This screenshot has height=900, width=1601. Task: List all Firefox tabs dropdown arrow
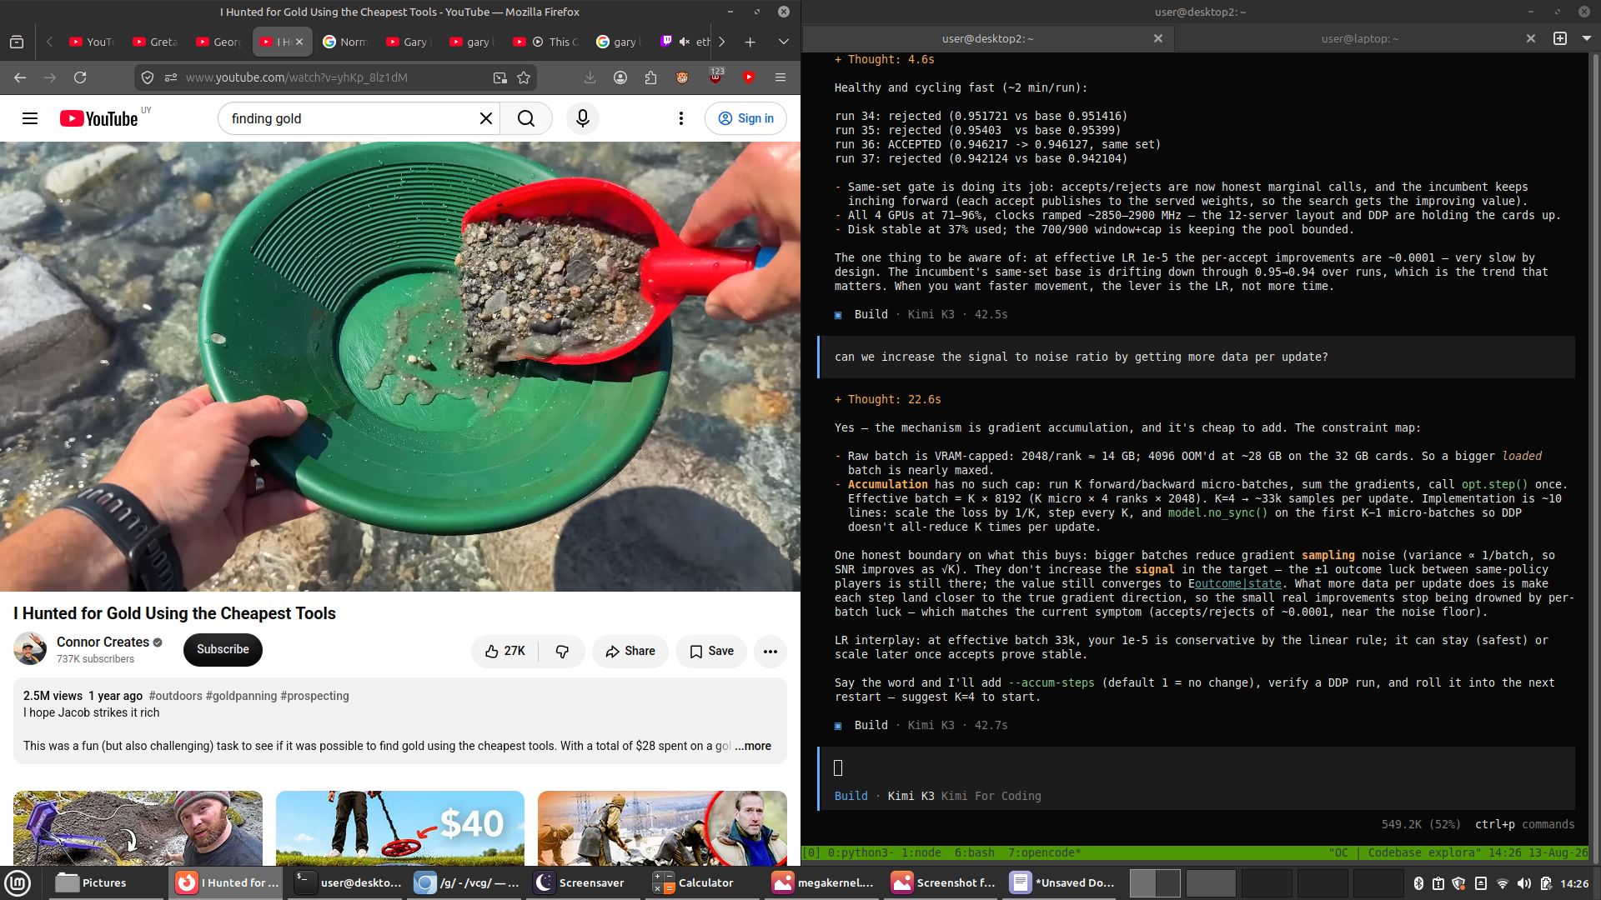pos(783,42)
